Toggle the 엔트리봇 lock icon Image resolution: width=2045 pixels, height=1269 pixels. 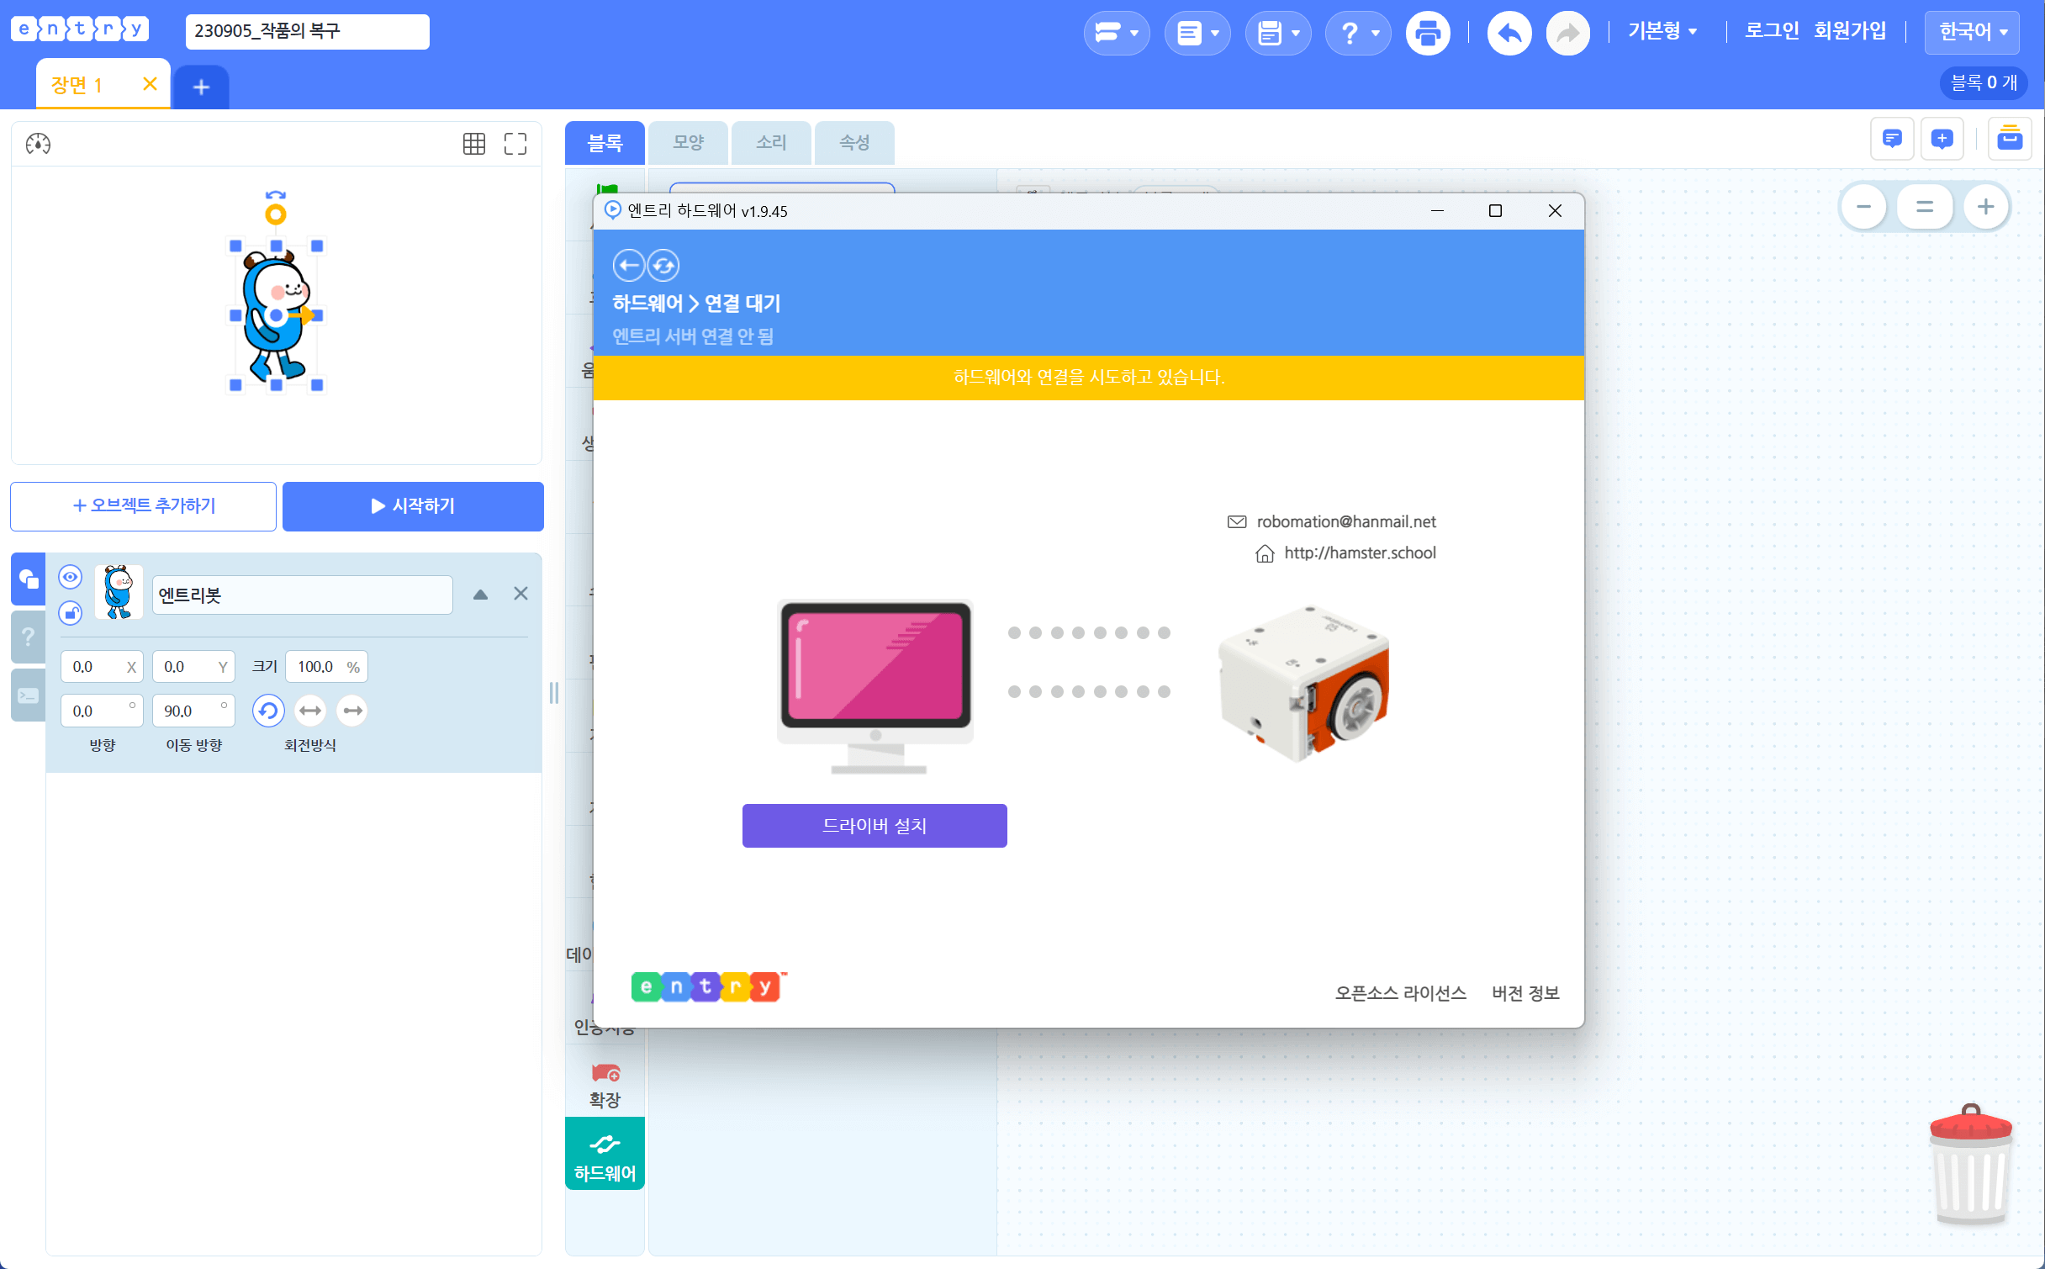[71, 613]
